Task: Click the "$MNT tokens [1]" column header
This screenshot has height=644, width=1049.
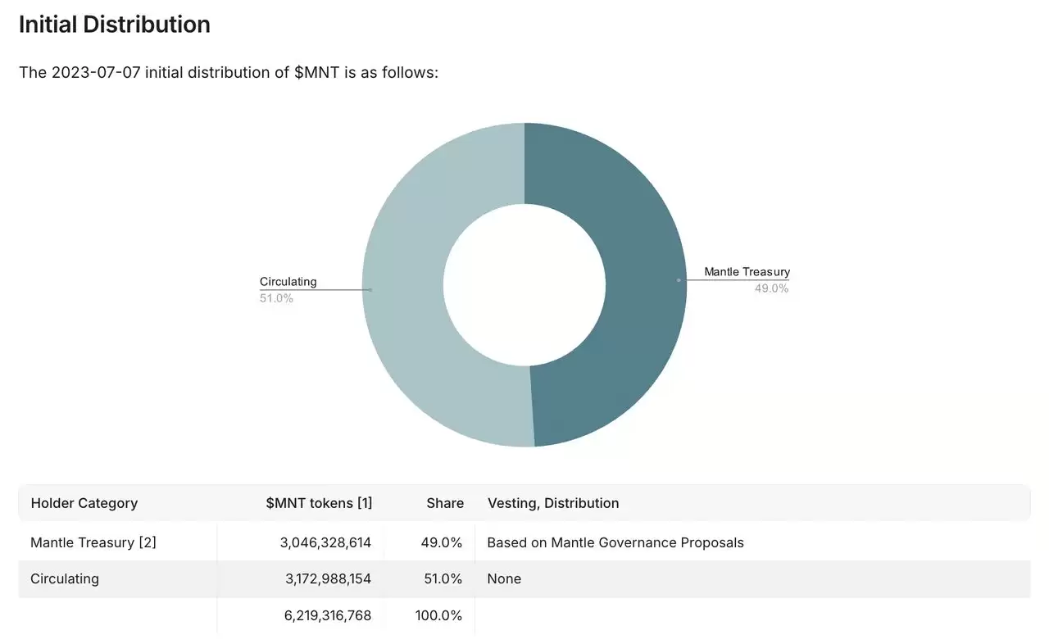Action: coord(319,503)
